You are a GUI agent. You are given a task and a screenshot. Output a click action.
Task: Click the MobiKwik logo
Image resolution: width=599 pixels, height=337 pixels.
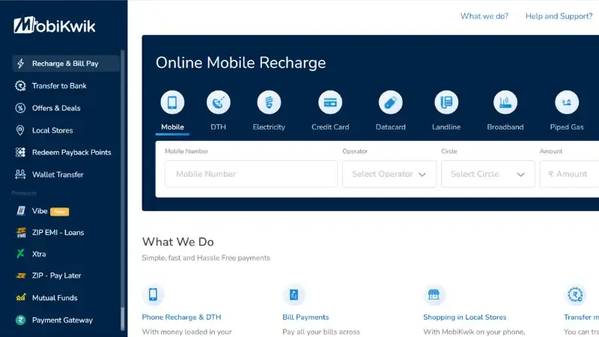pos(54,25)
